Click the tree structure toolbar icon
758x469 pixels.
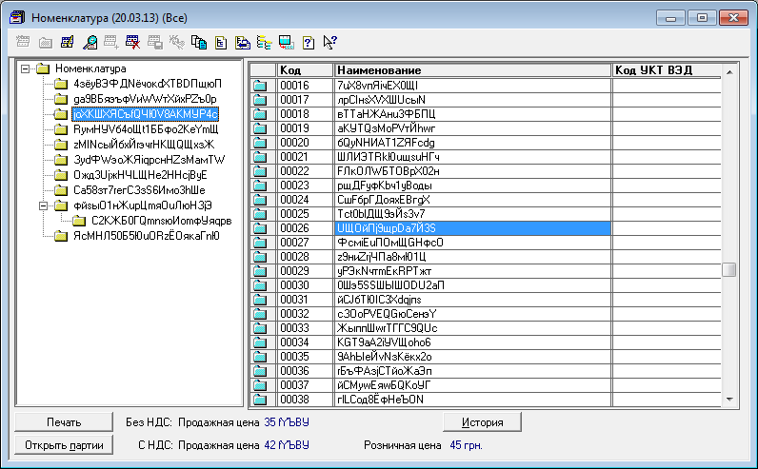pyautogui.click(x=265, y=43)
